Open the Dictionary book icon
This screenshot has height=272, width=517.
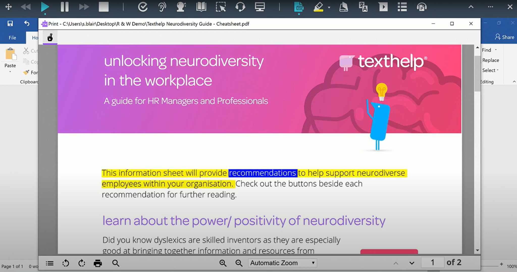tap(201, 7)
